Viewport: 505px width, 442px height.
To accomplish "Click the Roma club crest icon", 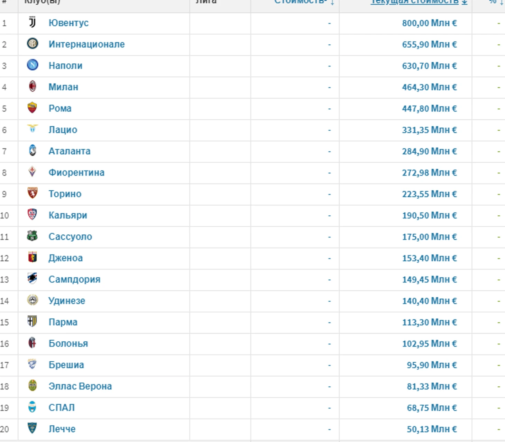I will coord(32,108).
